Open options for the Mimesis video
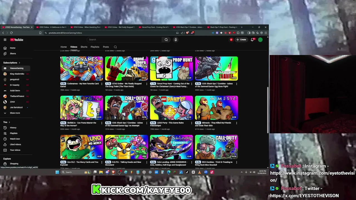The image size is (356, 200). 236,123
